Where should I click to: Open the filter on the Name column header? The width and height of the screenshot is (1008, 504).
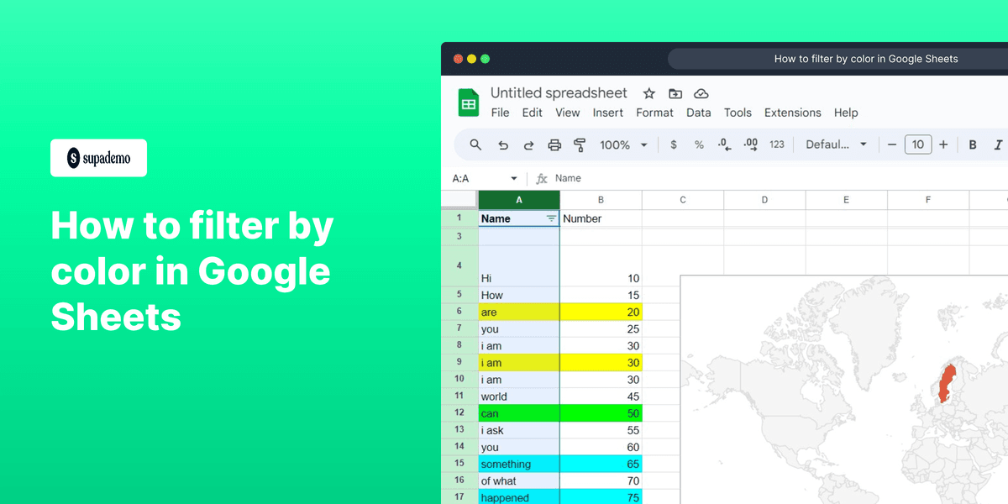pyautogui.click(x=554, y=218)
